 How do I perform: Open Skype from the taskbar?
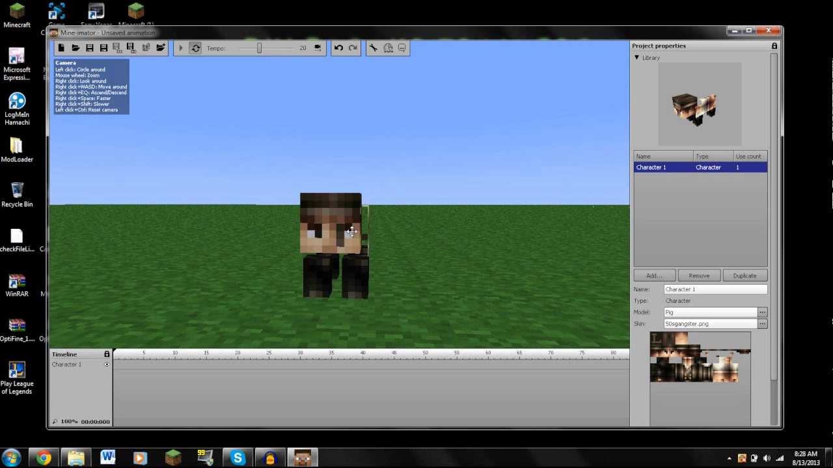coord(238,458)
